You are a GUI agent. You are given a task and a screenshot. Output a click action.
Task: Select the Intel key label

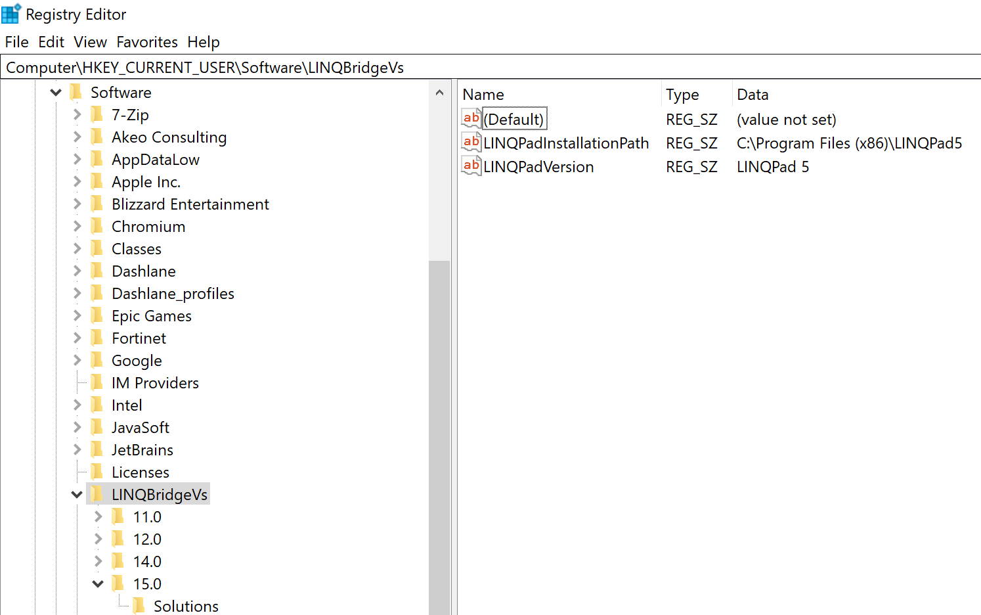point(127,405)
